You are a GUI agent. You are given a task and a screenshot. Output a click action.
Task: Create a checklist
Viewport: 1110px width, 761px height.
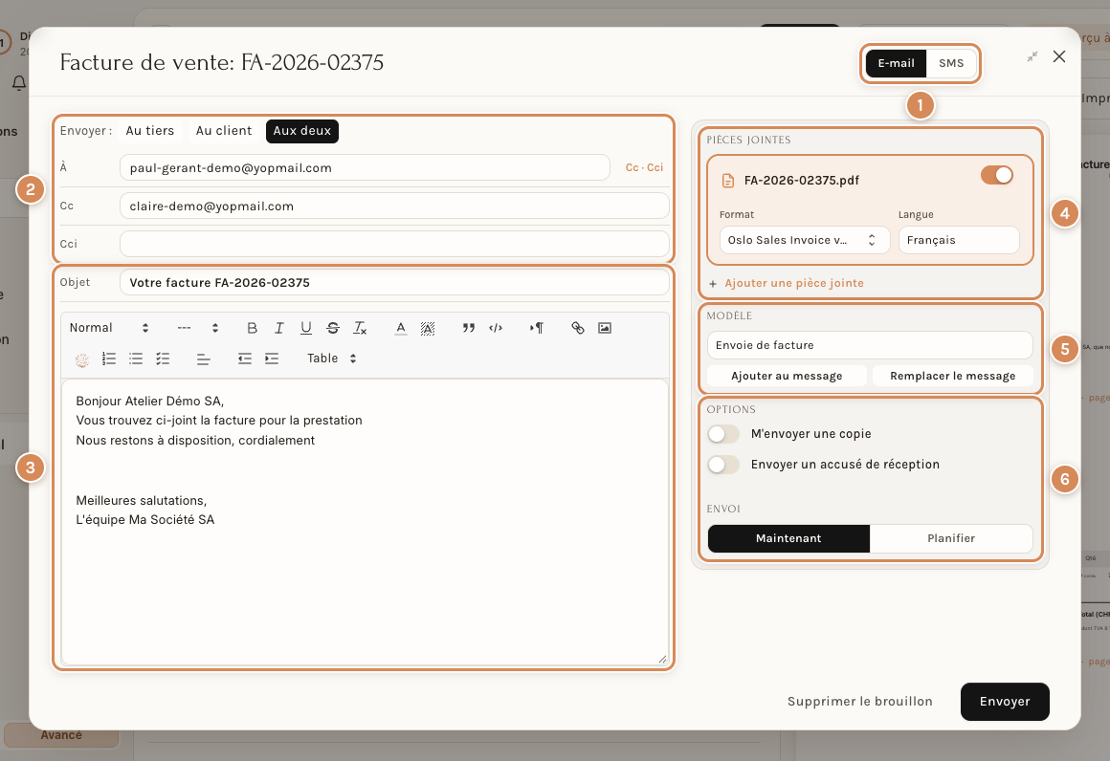click(163, 359)
